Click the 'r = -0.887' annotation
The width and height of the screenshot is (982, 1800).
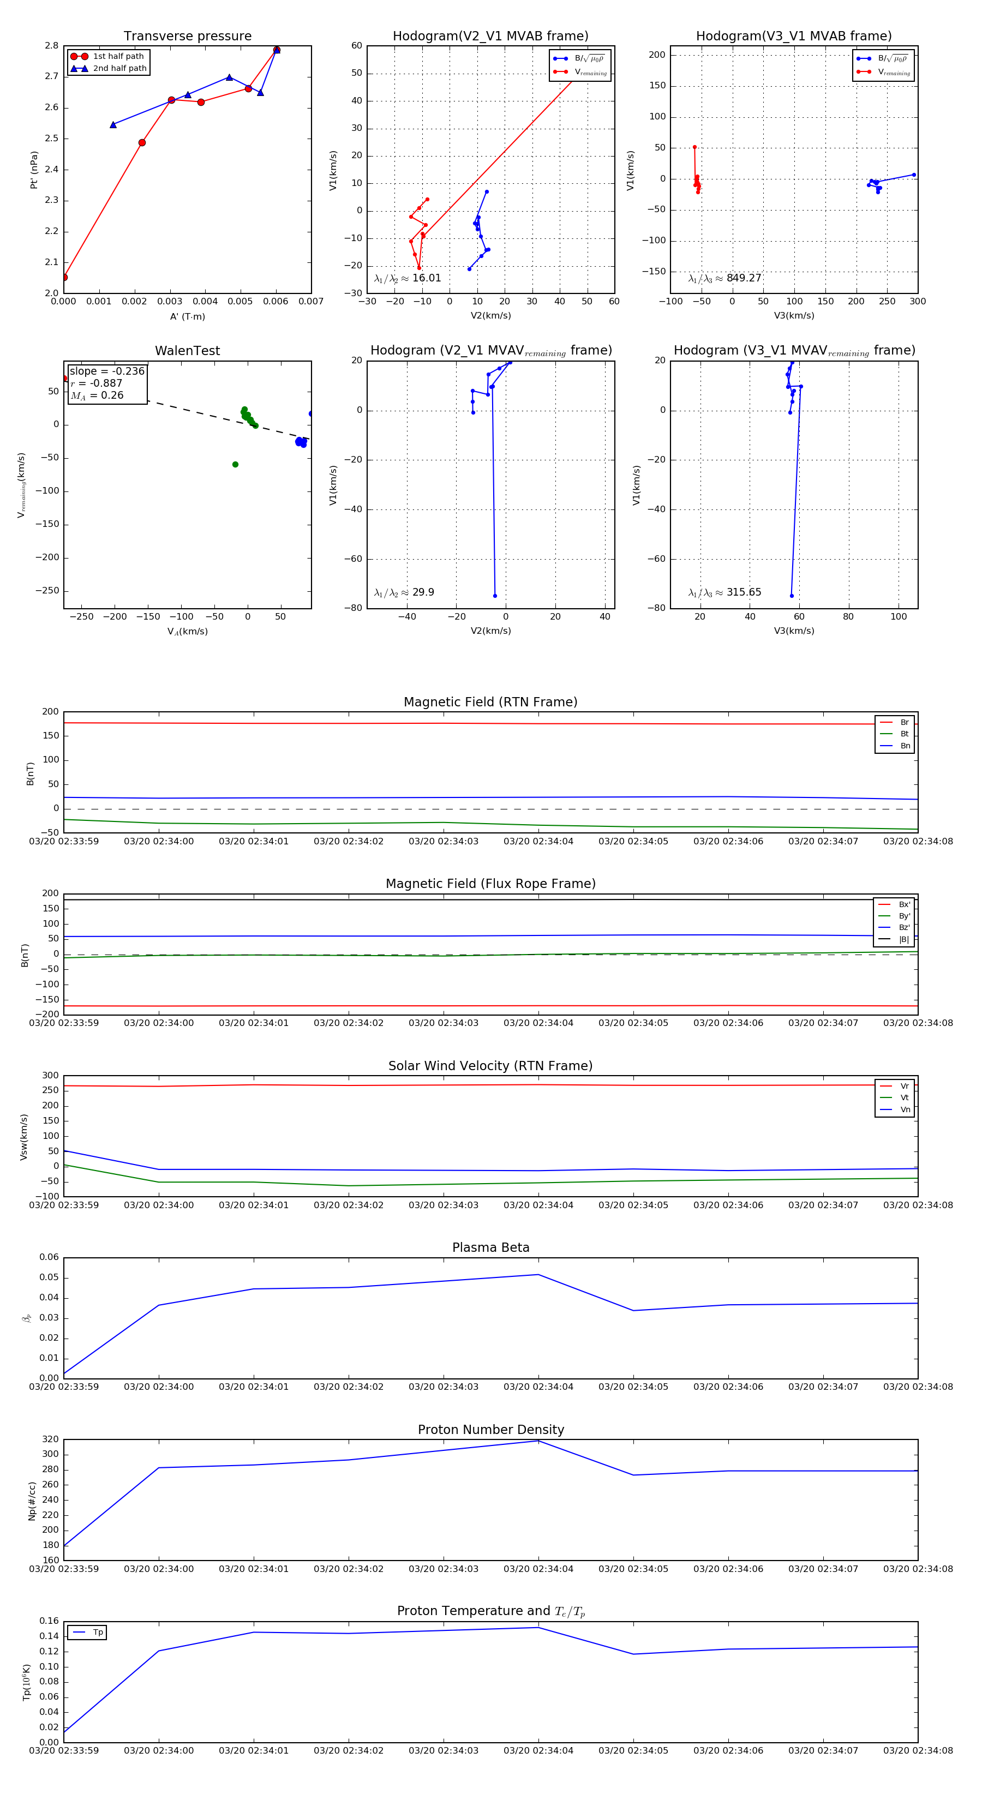tap(97, 383)
